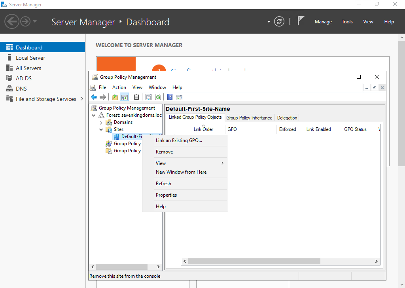Open the Delegation tab
Image resolution: width=405 pixels, height=288 pixels.
click(x=287, y=118)
